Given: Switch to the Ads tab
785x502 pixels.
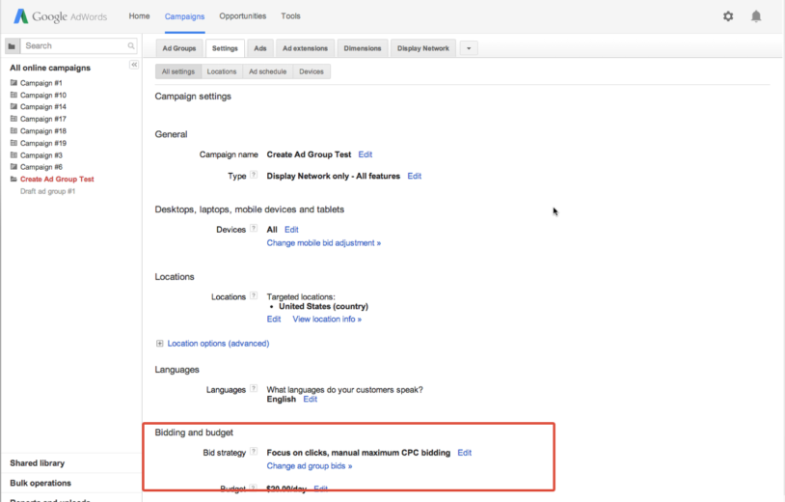Looking at the screenshot, I should pos(260,48).
